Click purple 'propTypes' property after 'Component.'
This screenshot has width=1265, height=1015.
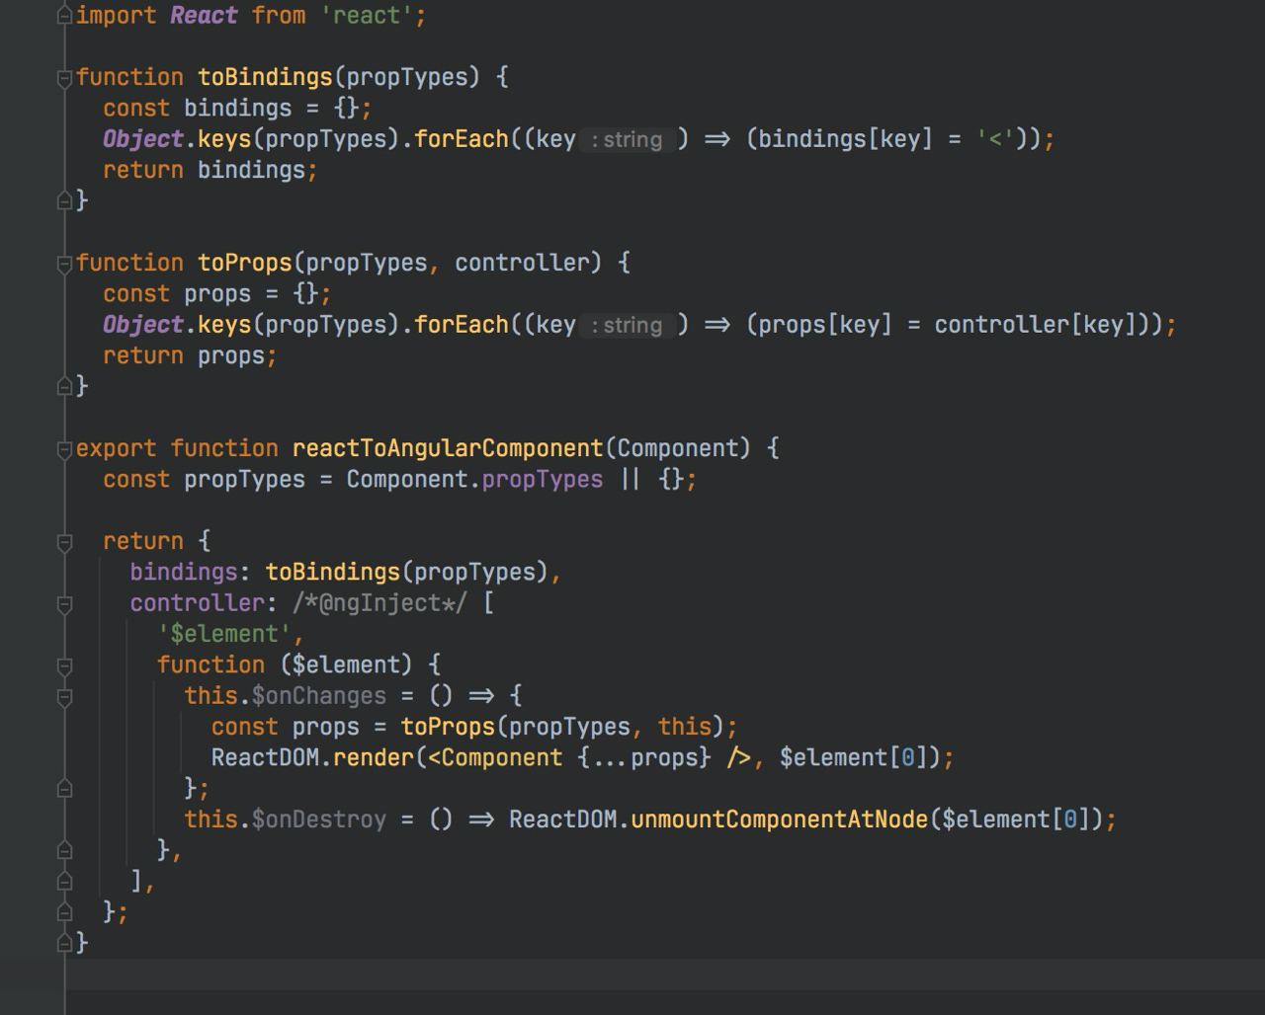click(x=543, y=480)
